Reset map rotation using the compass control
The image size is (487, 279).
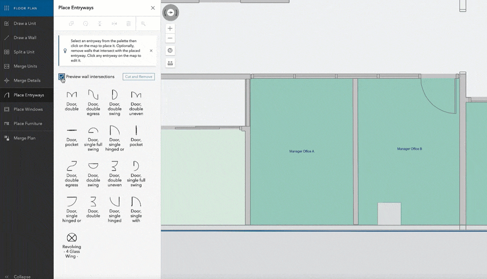(170, 13)
